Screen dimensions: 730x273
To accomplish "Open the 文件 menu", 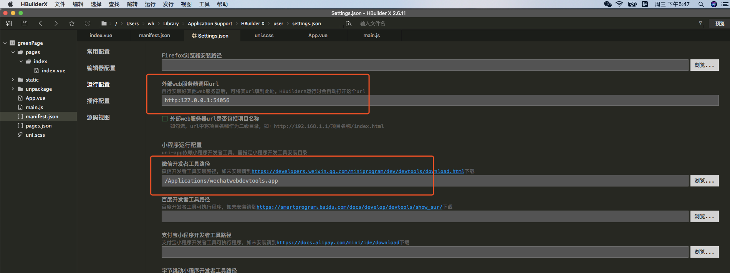I will tap(60, 4).
